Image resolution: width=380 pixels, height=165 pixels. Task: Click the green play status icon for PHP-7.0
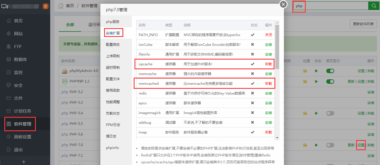[x=317, y=145]
